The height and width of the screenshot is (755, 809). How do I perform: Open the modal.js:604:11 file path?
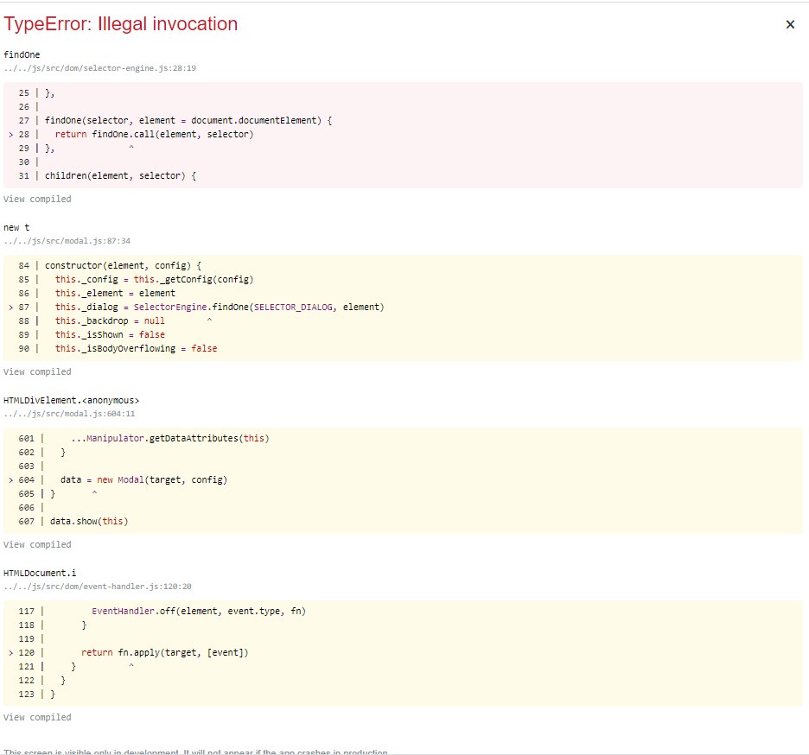pos(69,413)
